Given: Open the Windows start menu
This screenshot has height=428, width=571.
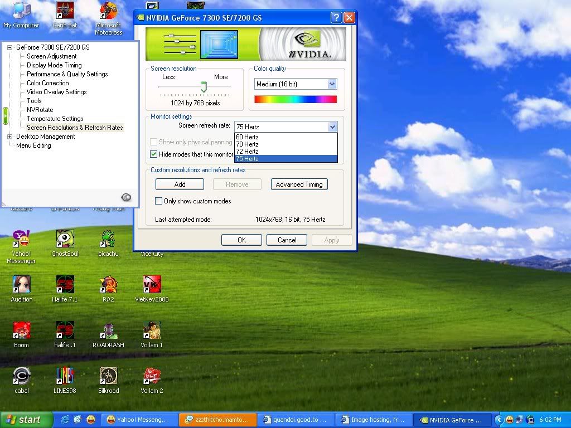Looking at the screenshot, I should [x=26, y=420].
